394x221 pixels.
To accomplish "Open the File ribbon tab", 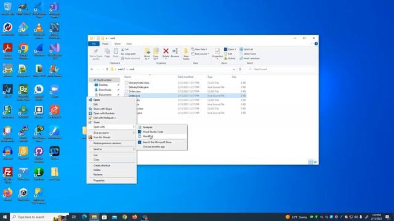I will [94, 44].
